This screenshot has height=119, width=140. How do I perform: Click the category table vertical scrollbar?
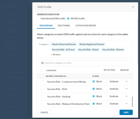point(132,102)
